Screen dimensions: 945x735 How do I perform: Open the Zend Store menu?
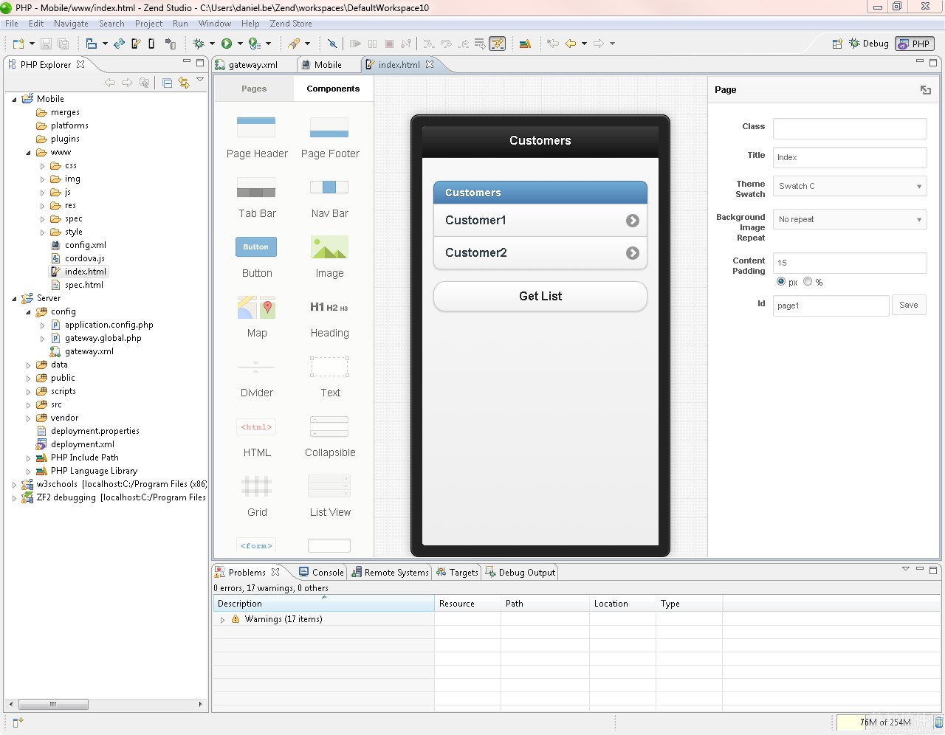(x=291, y=24)
